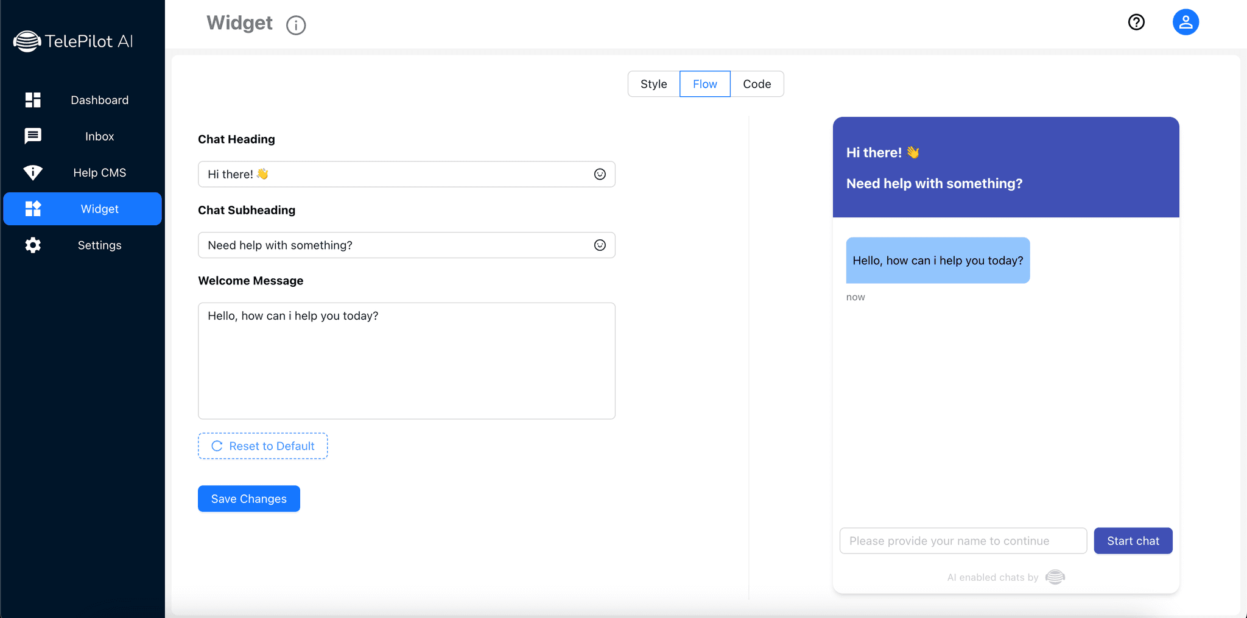
Task: Open emoji picker in Chat Heading field
Action: pyautogui.click(x=600, y=175)
